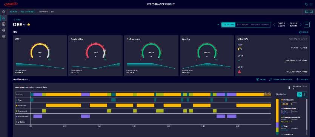Switch to the third analysis tab
315x137 pixels.
pos(260,24)
